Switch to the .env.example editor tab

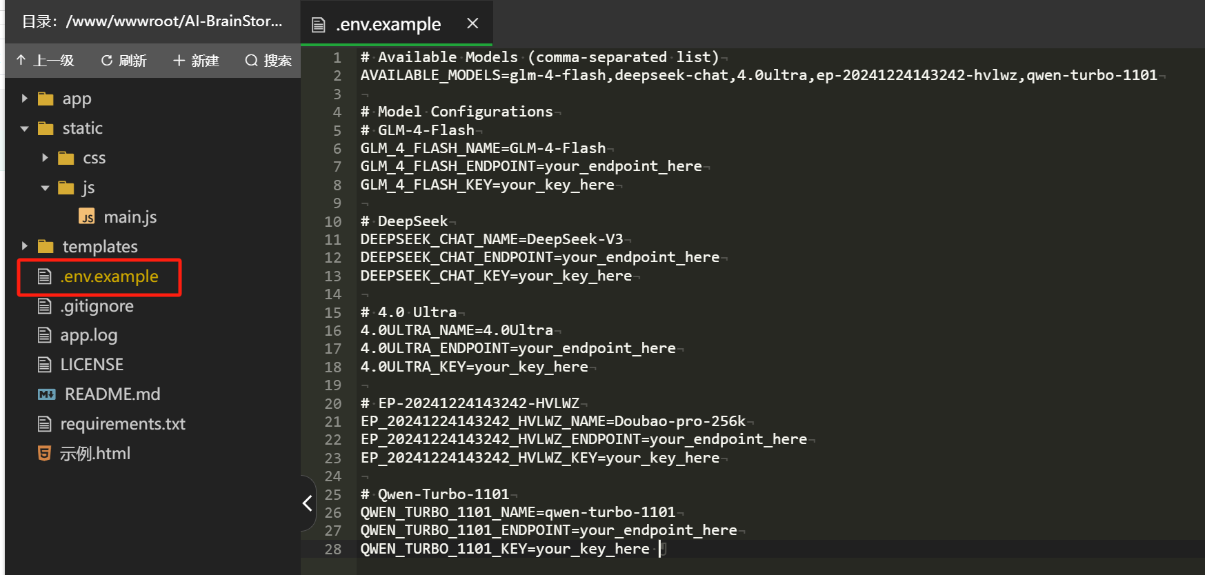[388, 25]
